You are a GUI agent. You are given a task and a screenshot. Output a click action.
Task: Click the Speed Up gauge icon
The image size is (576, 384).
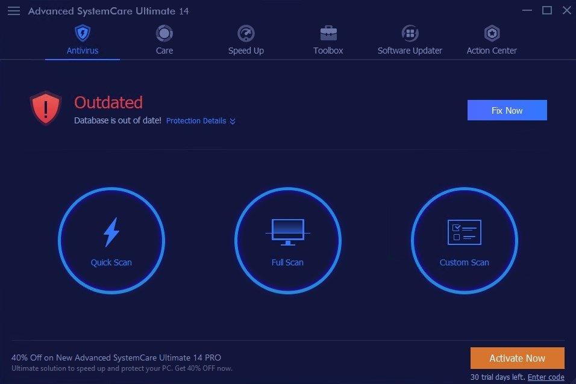(246, 34)
